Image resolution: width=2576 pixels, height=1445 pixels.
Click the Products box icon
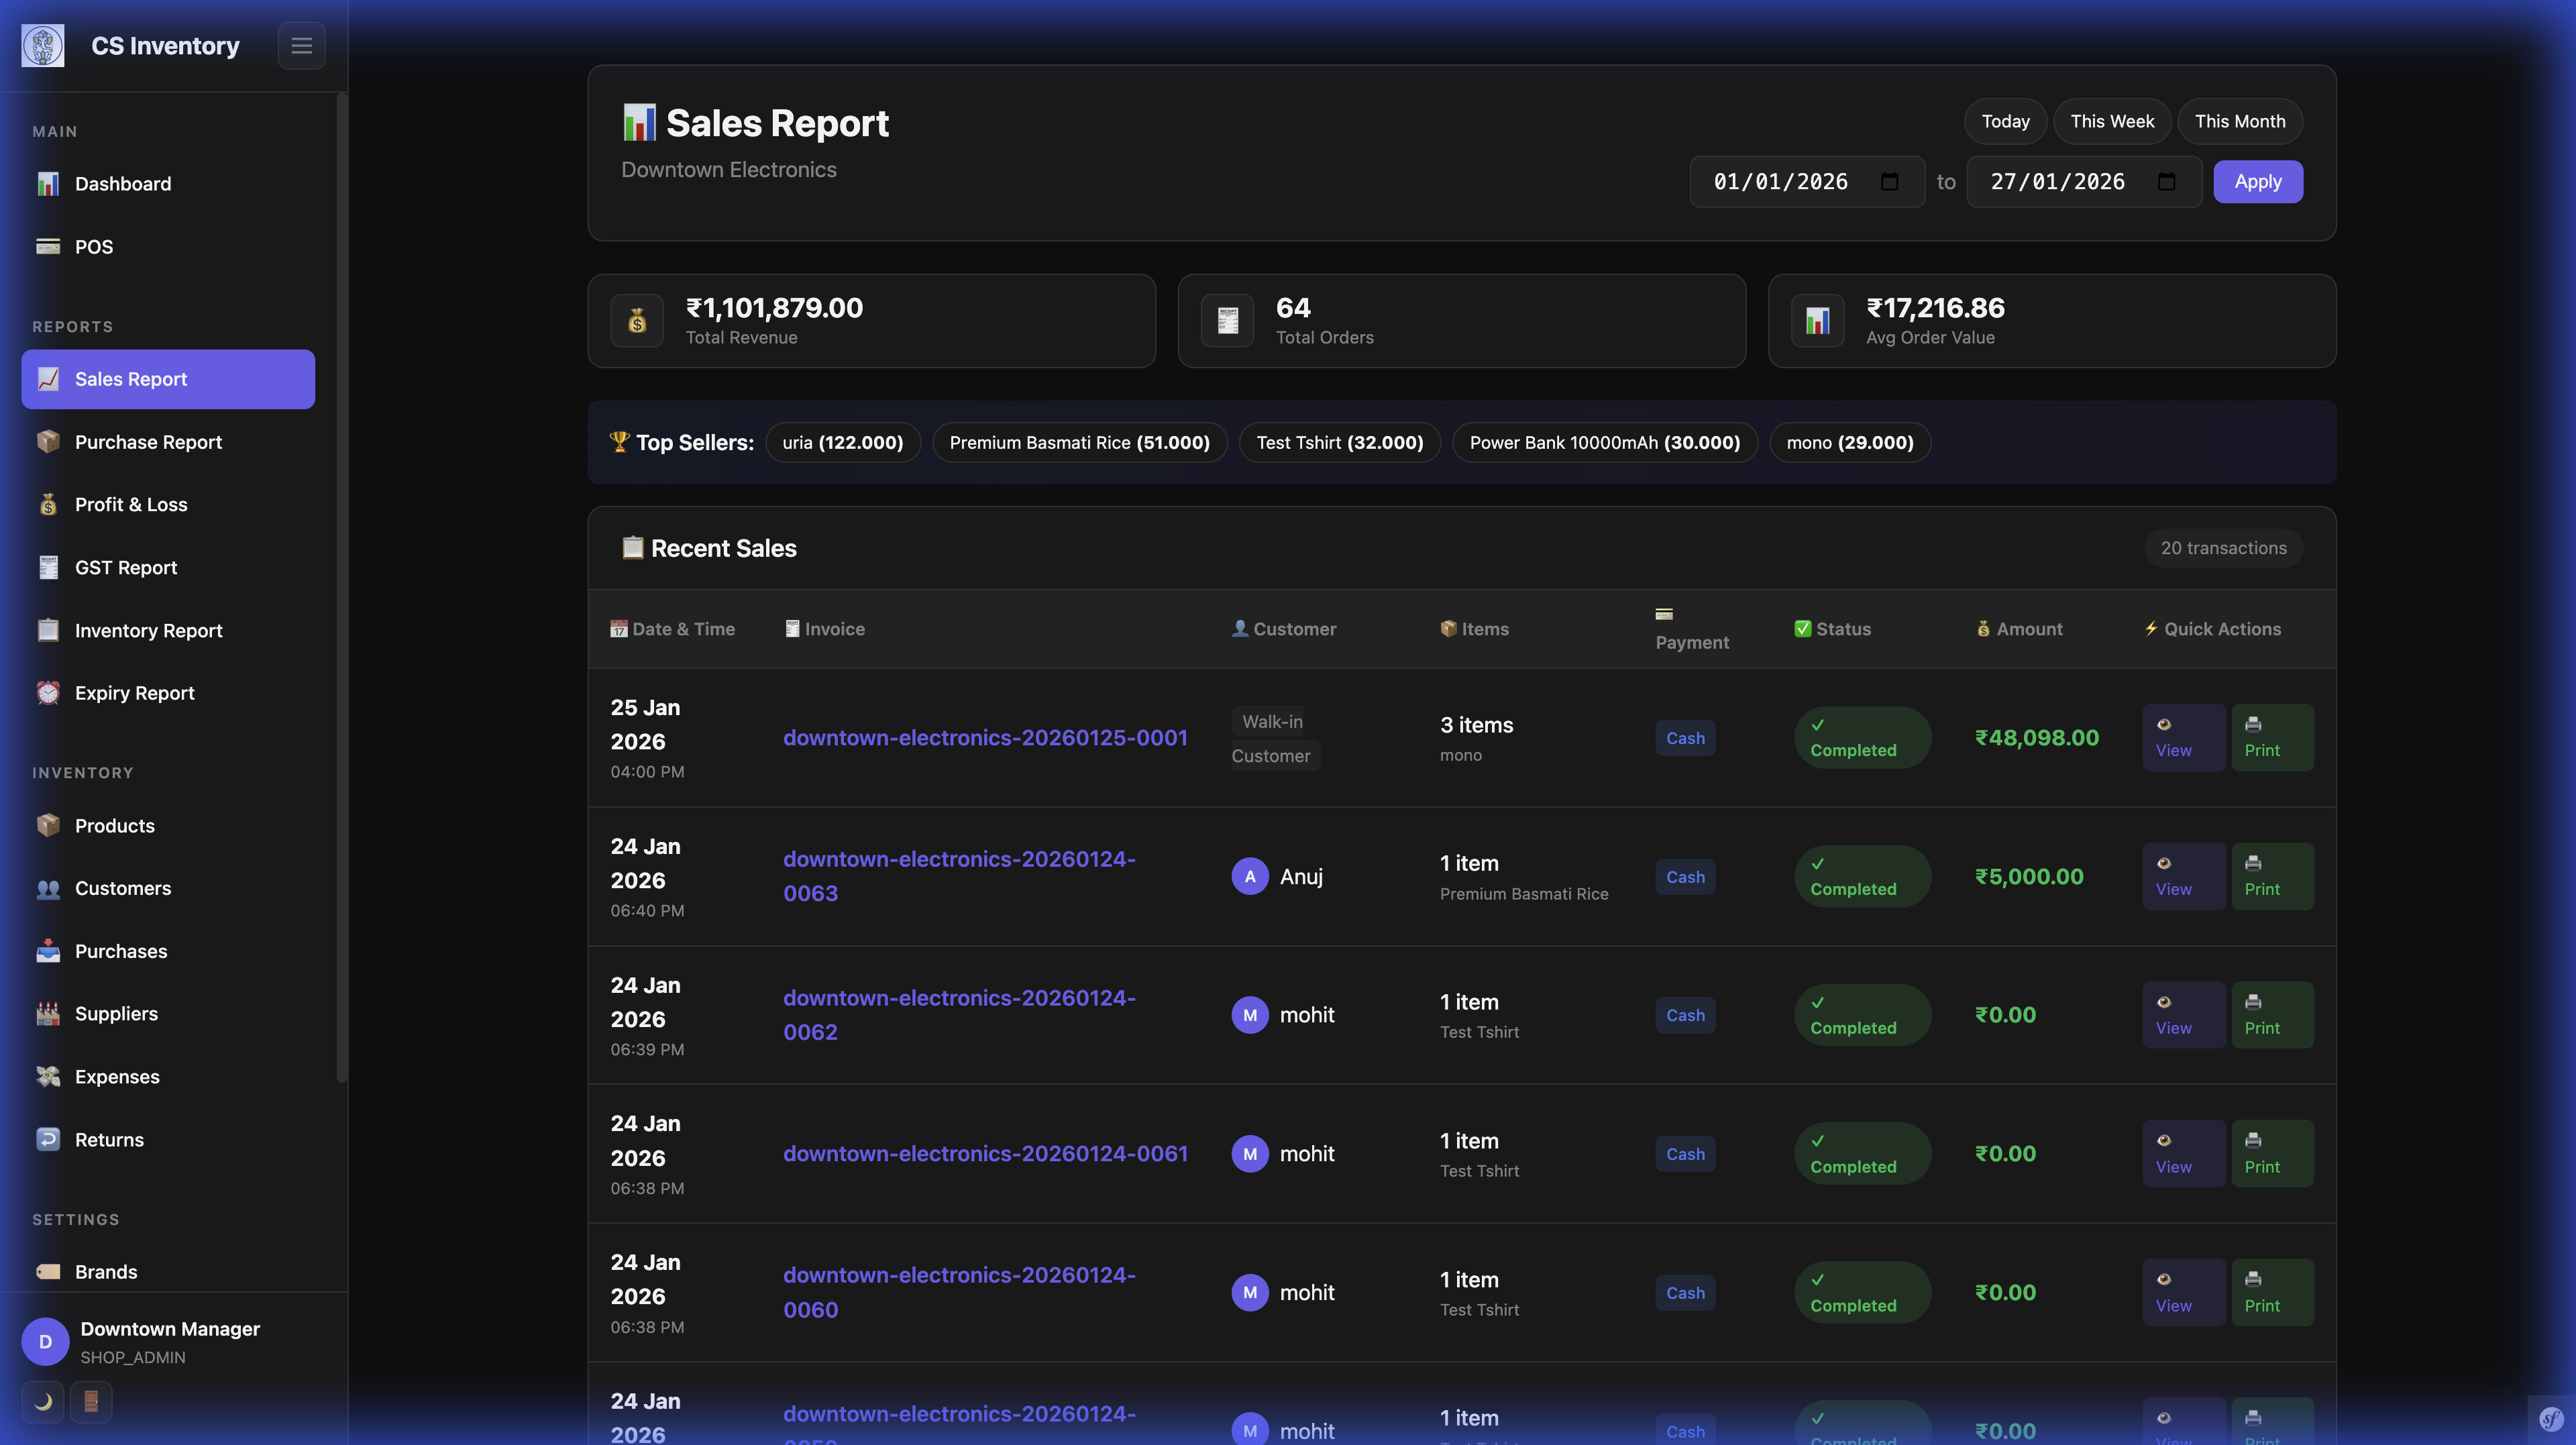(x=48, y=826)
